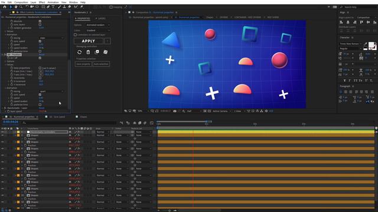
Task: Click the APPLY button
Action: (x=89, y=41)
